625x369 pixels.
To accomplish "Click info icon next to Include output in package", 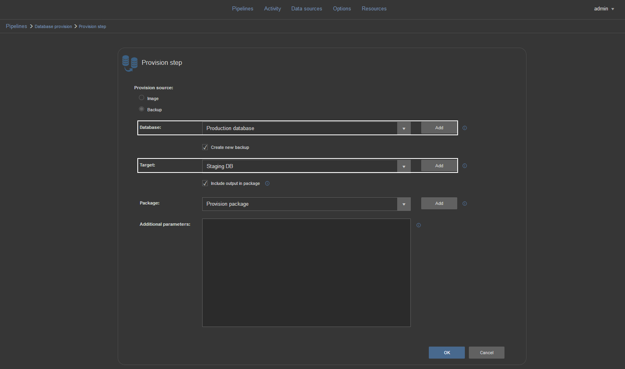I will (x=267, y=183).
